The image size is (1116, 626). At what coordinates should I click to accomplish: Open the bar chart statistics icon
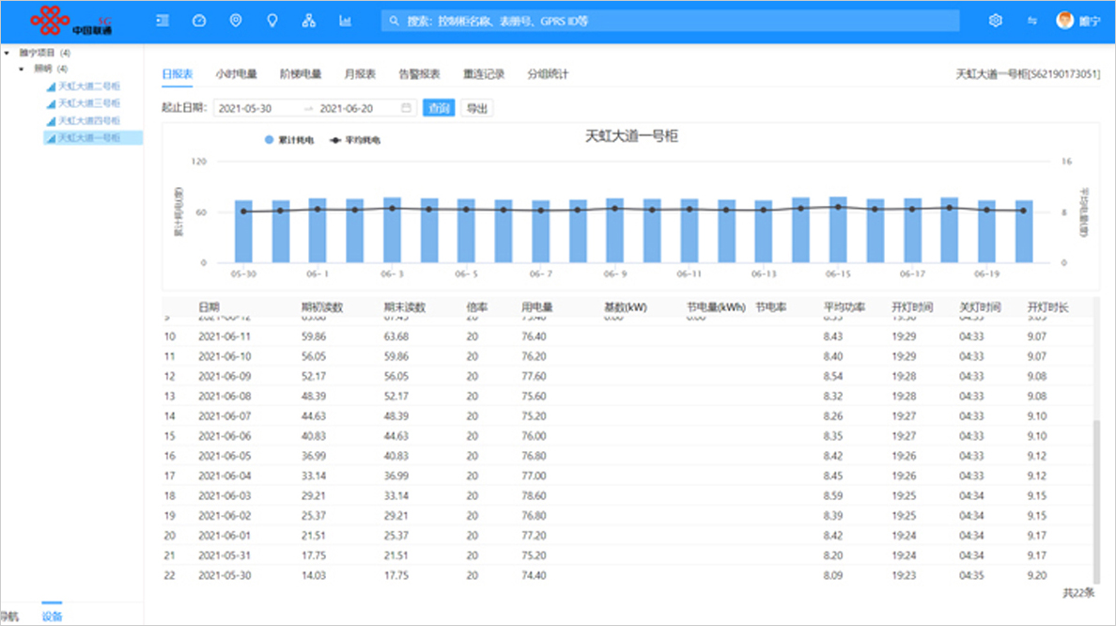[x=346, y=20]
